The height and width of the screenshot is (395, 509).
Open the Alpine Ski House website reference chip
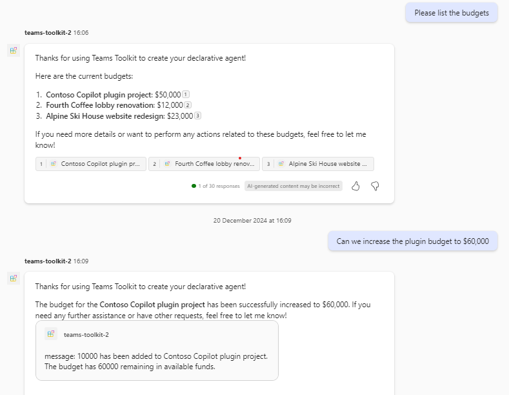318,164
